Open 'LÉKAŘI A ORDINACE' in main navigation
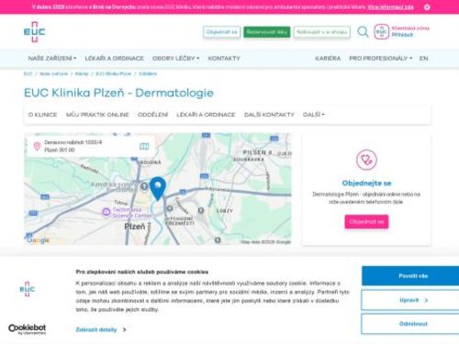The image size is (459, 344). coord(114,58)
